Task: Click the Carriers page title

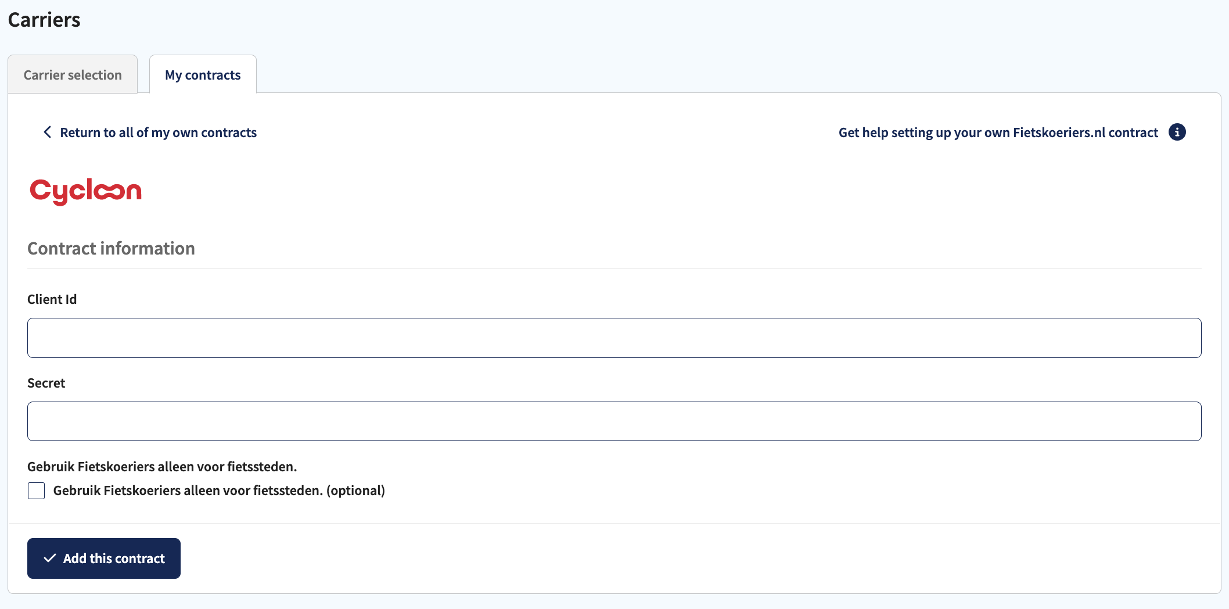Action: click(x=44, y=20)
